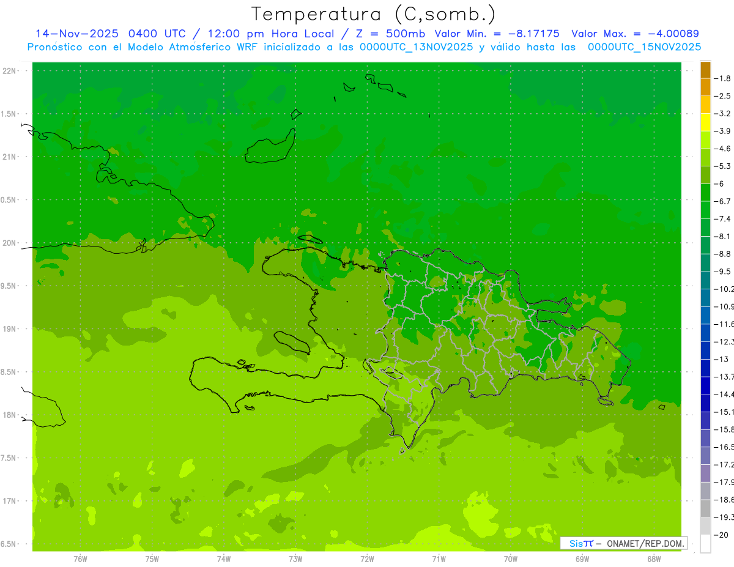Click the 69W longitude axis label
734x567 pixels.
coord(582,559)
